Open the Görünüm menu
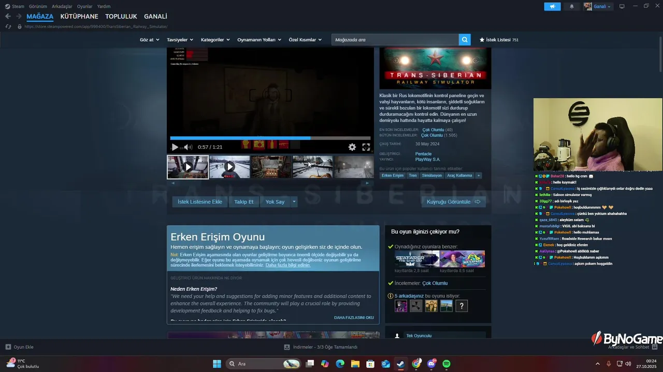This screenshot has height=372, width=663. click(38, 6)
